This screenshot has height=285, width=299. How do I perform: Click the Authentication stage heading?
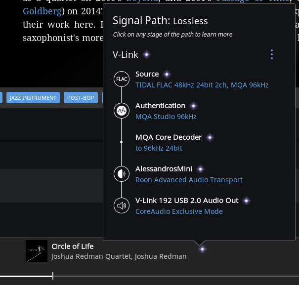(160, 106)
